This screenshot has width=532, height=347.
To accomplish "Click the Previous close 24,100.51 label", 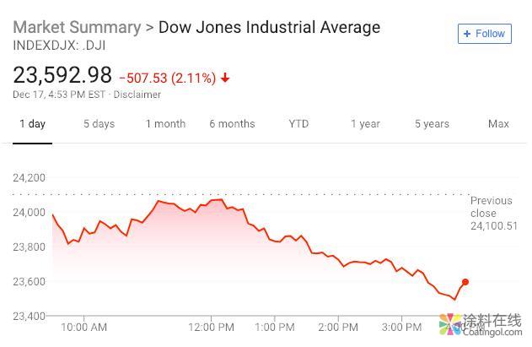I will (x=492, y=214).
